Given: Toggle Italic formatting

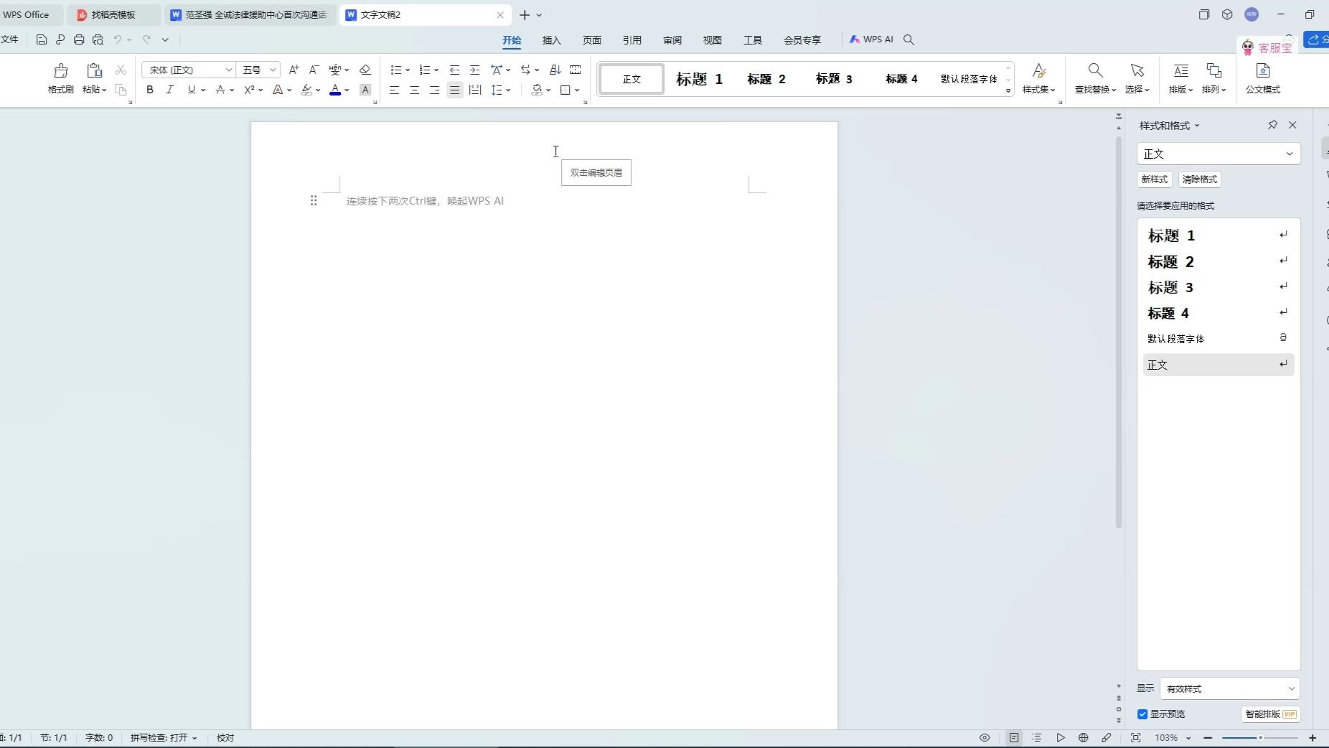Looking at the screenshot, I should [x=170, y=90].
